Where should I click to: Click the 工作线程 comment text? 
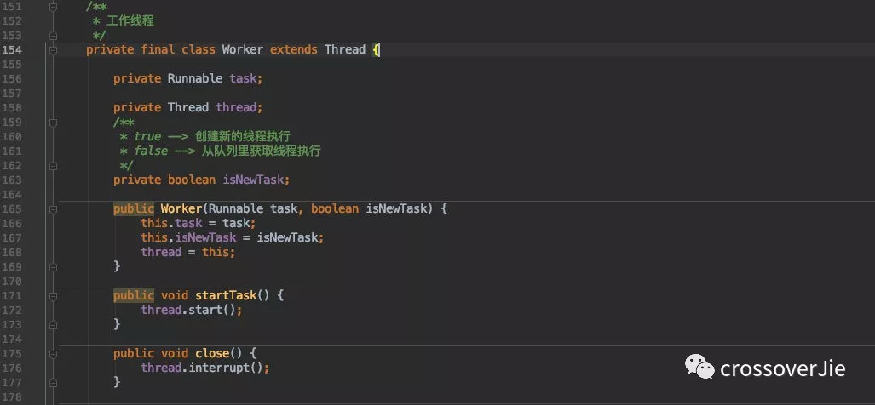130,21
